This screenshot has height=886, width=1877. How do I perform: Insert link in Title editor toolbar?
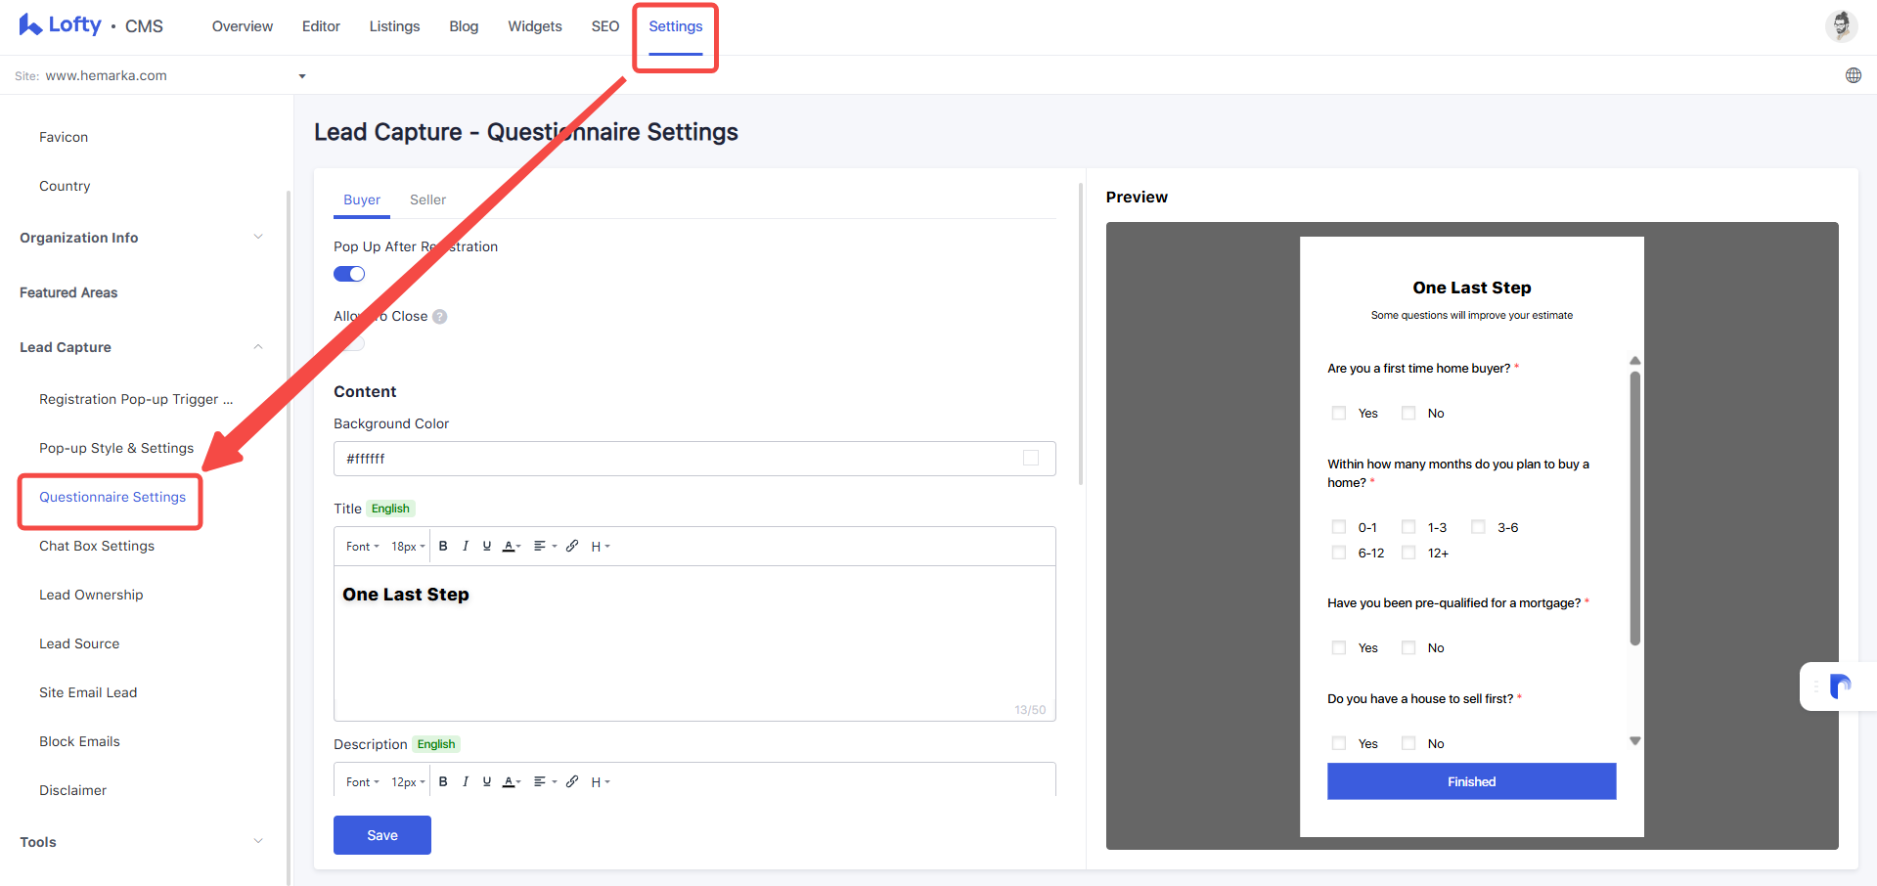[x=572, y=546]
